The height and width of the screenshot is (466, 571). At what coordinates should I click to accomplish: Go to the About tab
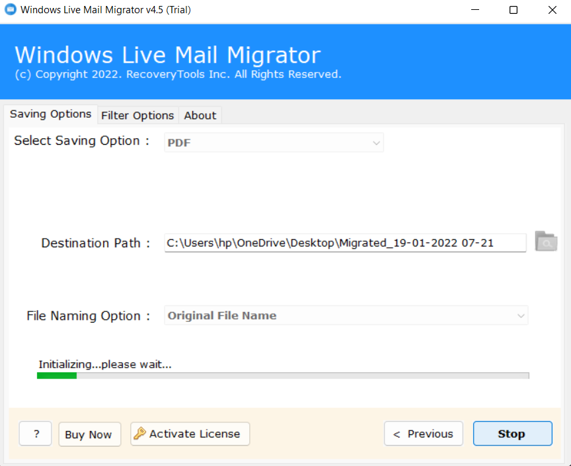(200, 116)
